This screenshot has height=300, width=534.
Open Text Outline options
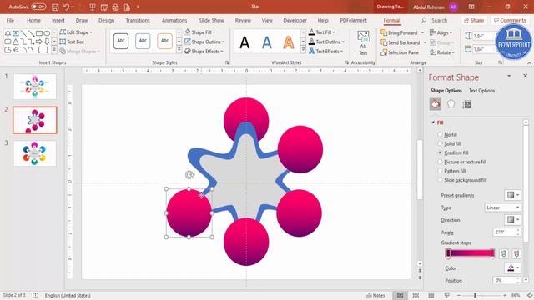tap(326, 42)
